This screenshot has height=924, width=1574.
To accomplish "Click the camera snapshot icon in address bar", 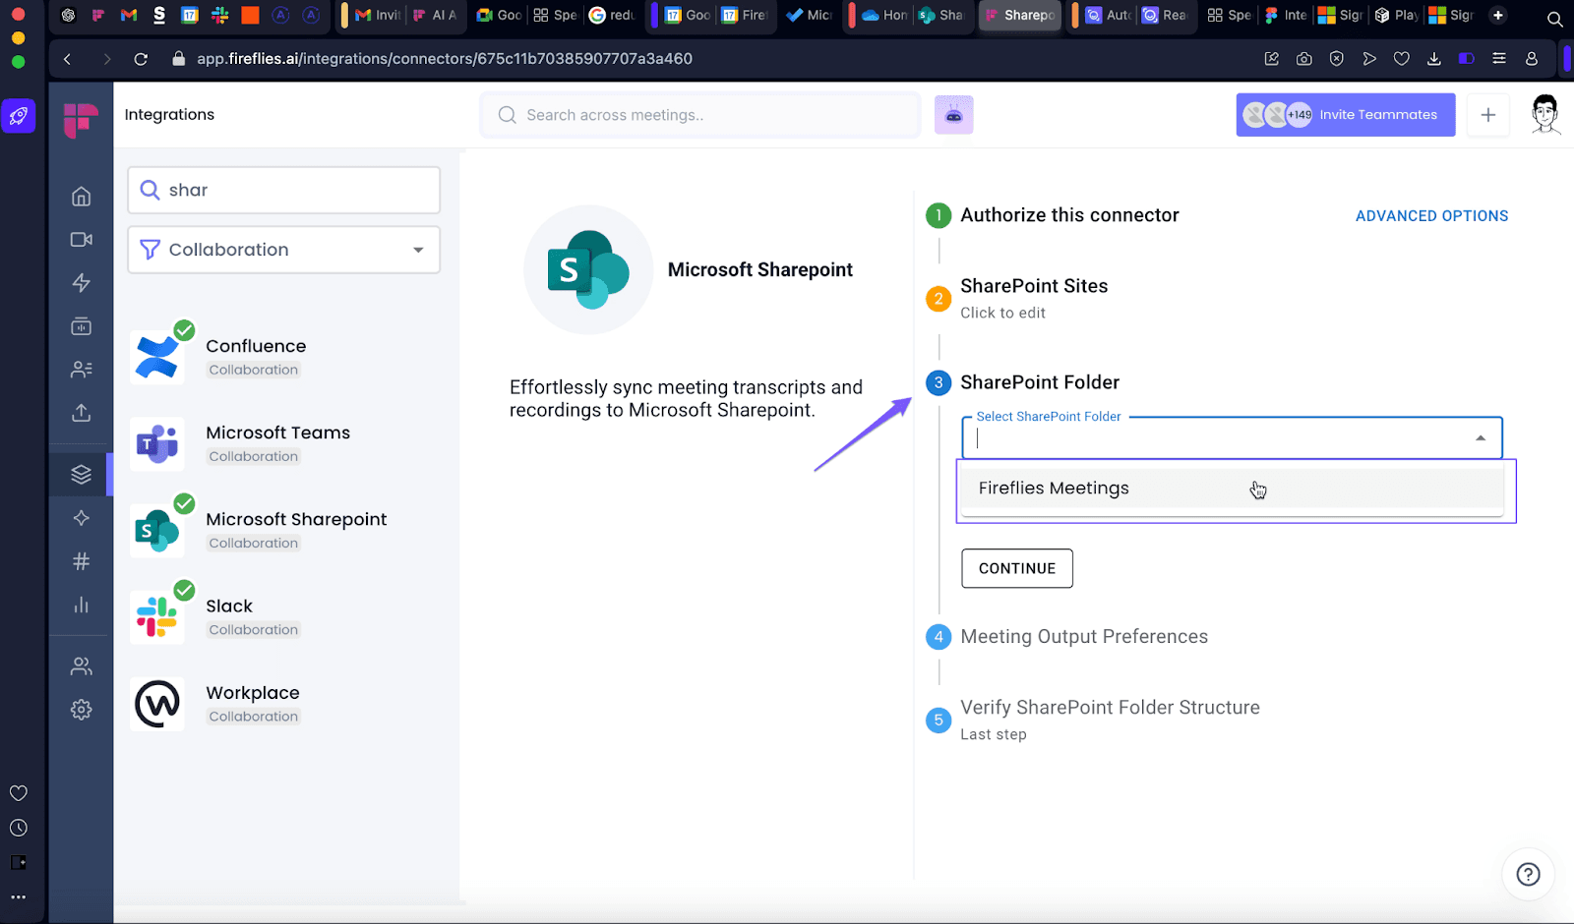I will click(1303, 59).
